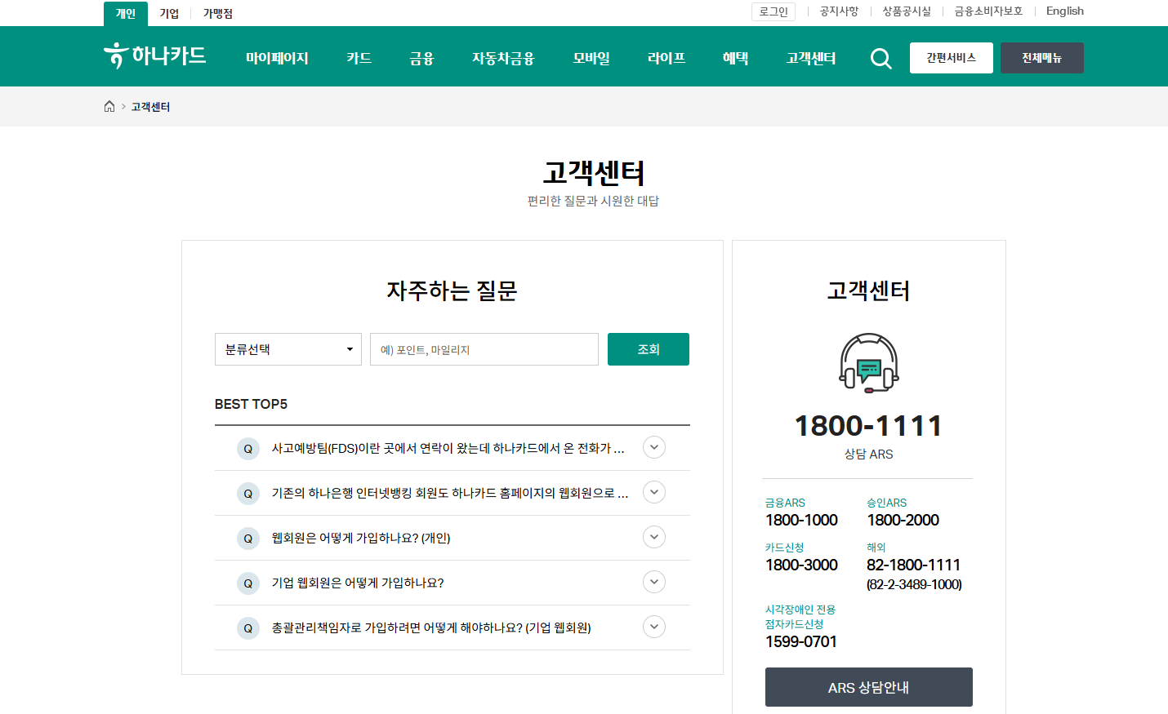Viewport: 1168px width, 714px height.
Task: Click the main 1800-1111 phone number
Action: tap(869, 425)
